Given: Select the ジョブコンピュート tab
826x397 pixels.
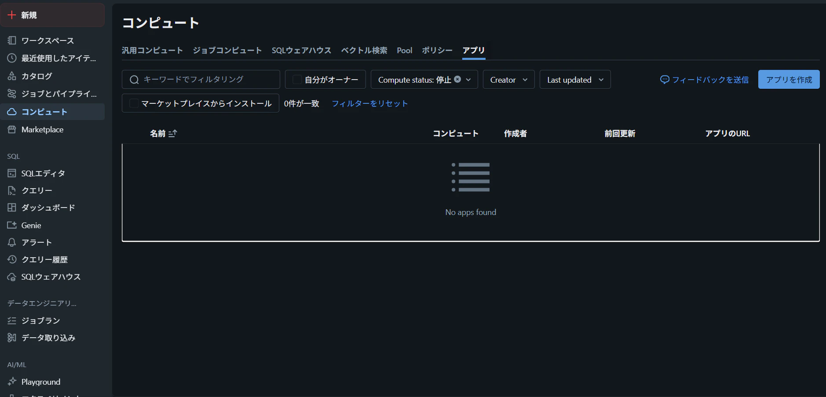Looking at the screenshot, I should 227,51.
